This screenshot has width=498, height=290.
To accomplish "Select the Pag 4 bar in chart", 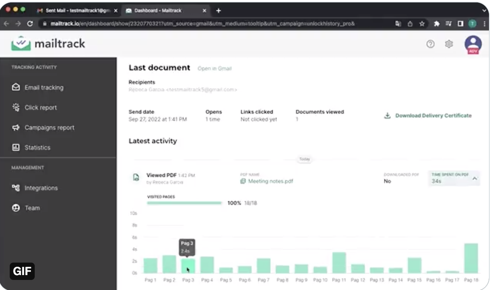I will click(x=207, y=265).
